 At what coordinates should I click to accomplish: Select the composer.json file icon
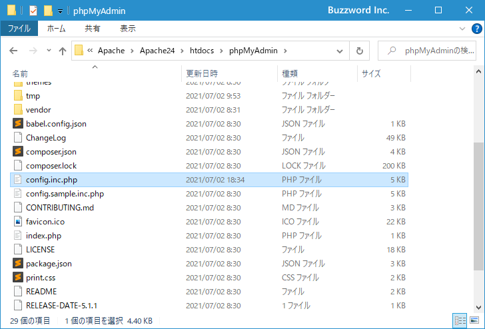coord(18,152)
